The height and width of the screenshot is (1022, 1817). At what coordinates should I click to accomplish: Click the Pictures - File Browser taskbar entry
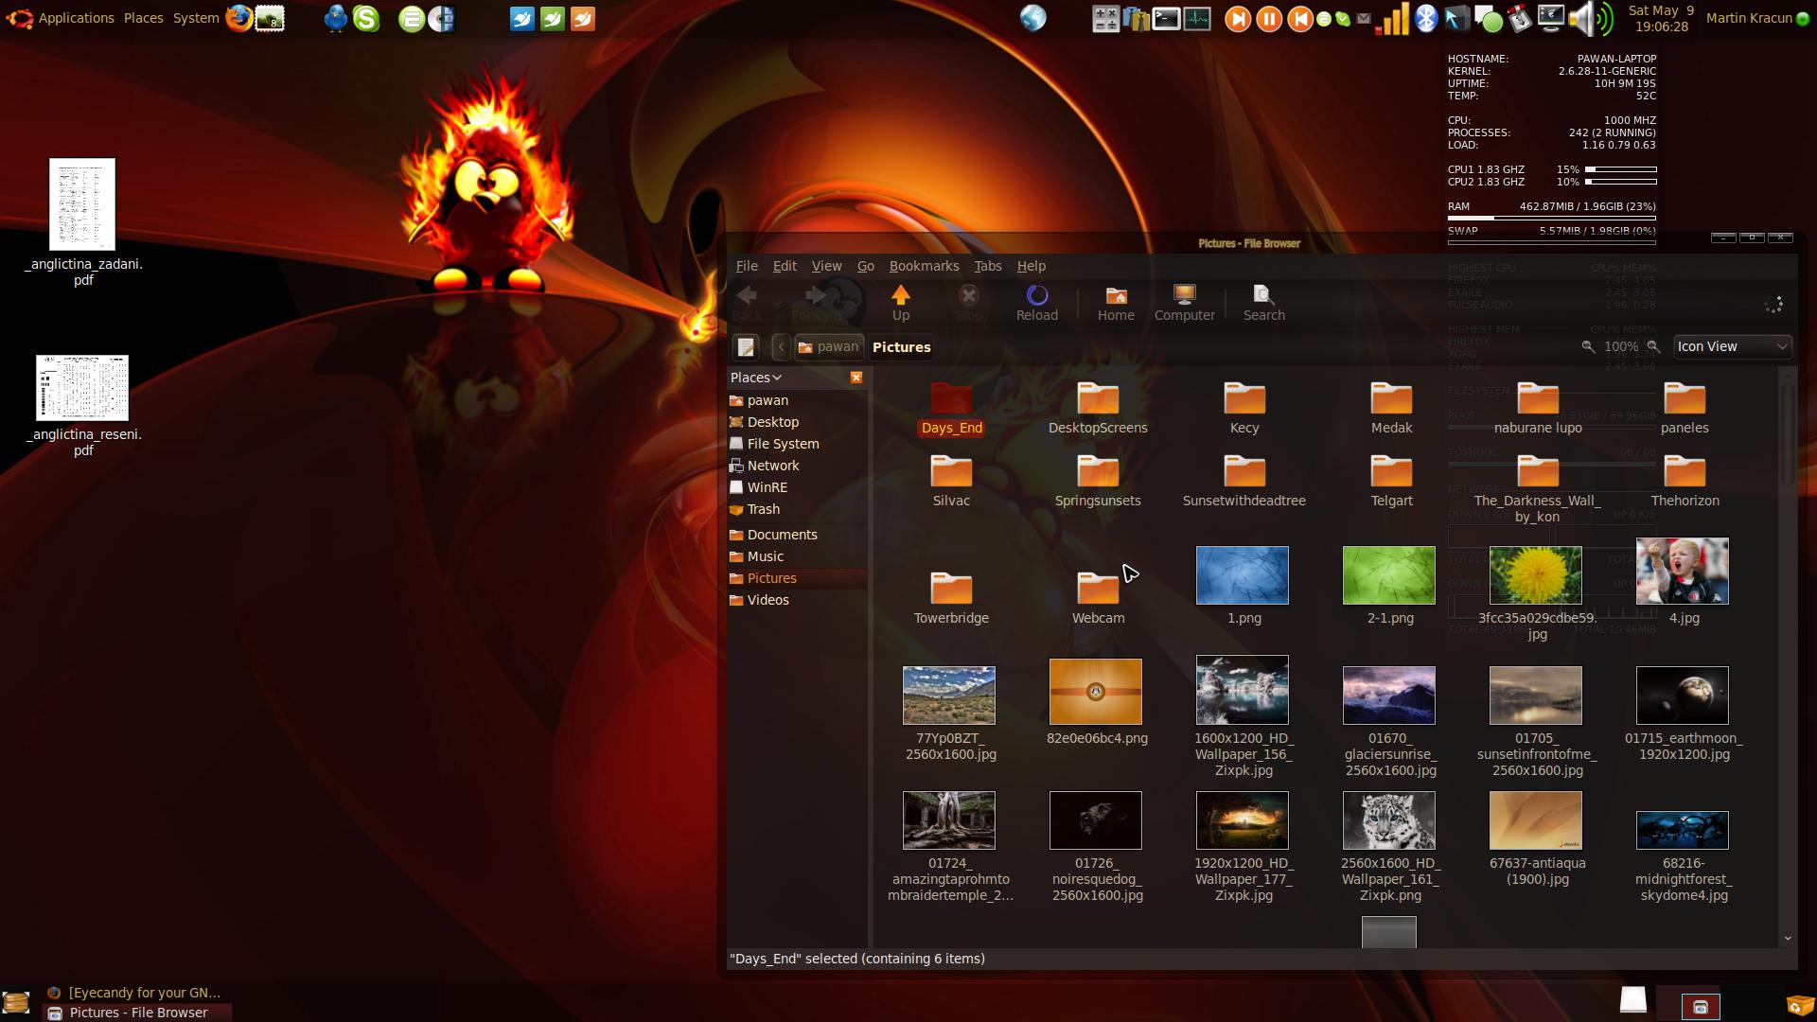coord(138,1013)
